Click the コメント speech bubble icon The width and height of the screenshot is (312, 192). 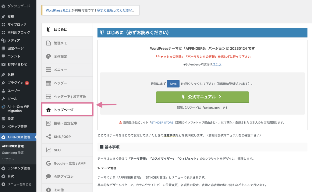click(3, 56)
